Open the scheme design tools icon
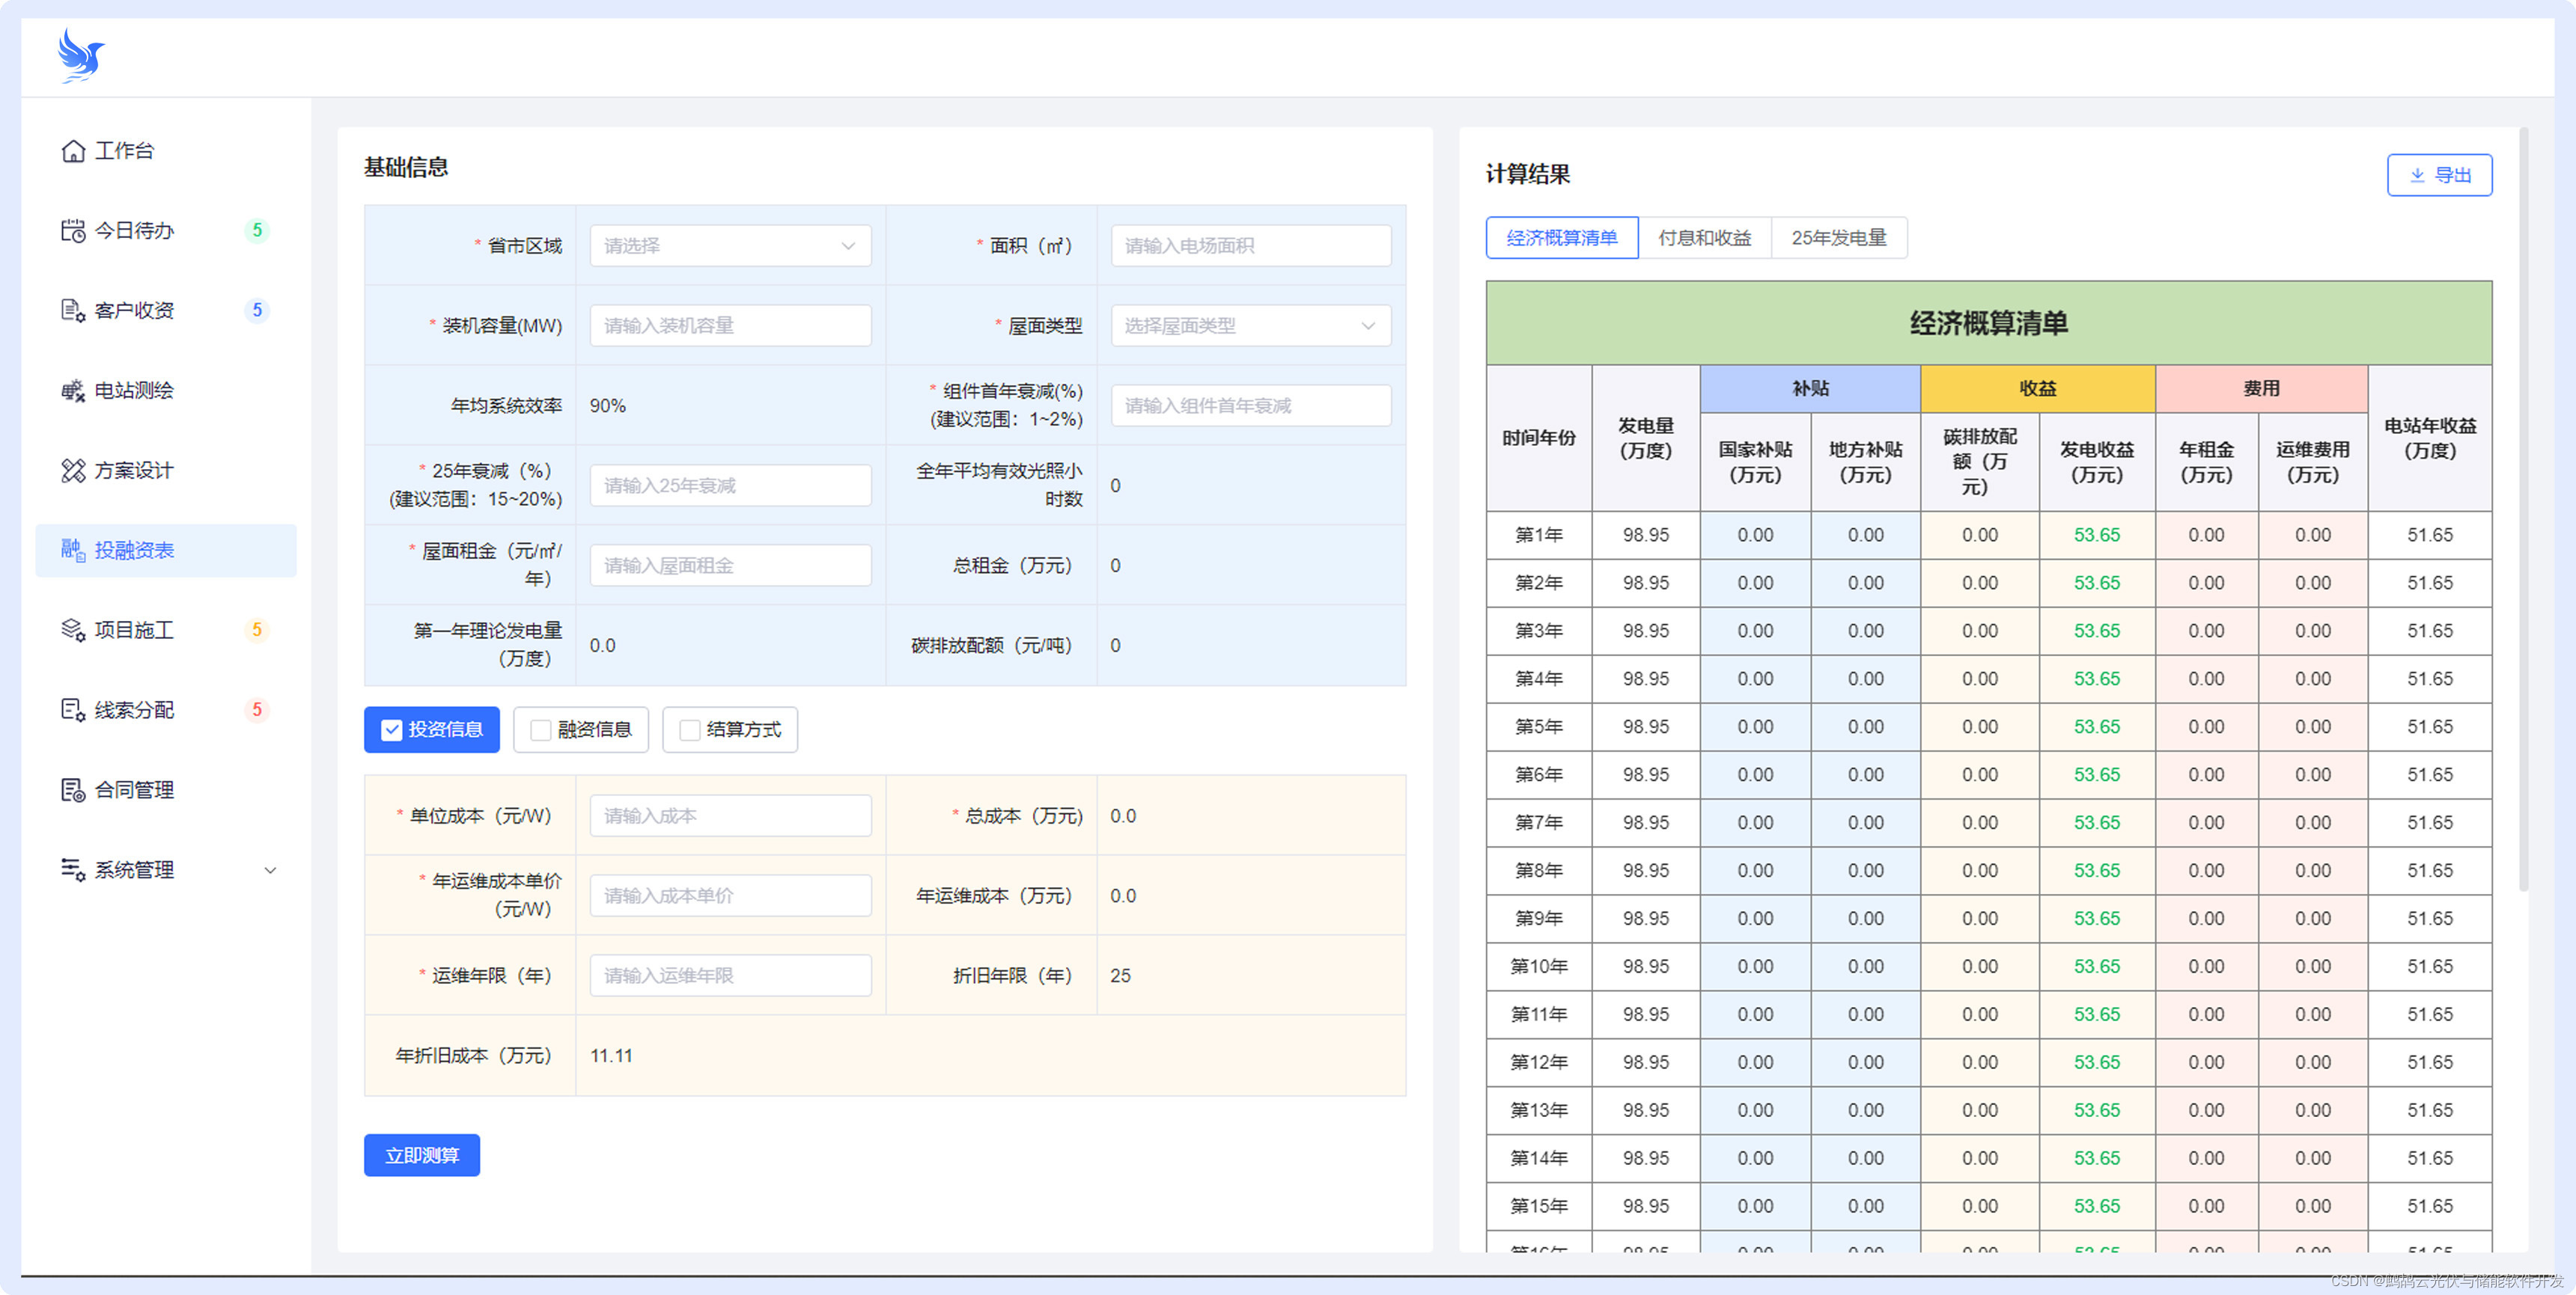Image resolution: width=2576 pixels, height=1295 pixels. coord(73,471)
